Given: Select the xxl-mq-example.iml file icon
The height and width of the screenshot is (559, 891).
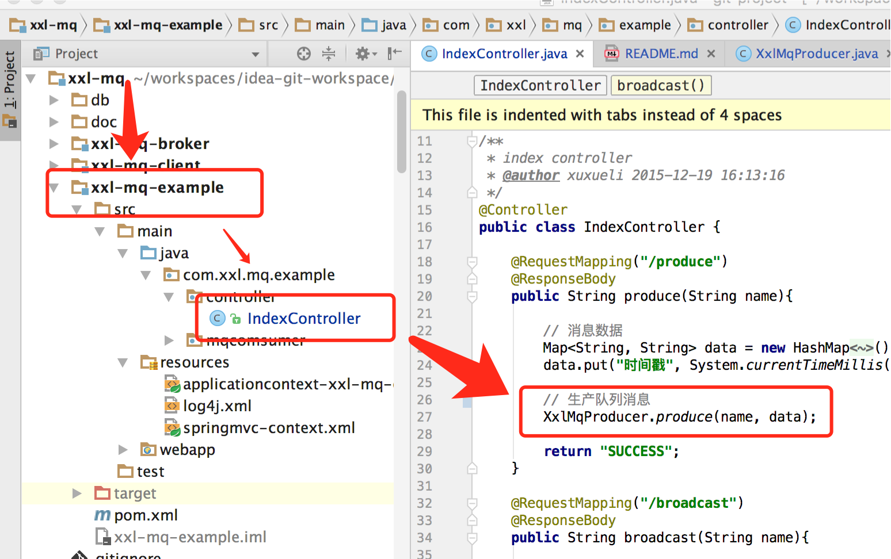Looking at the screenshot, I should [103, 537].
